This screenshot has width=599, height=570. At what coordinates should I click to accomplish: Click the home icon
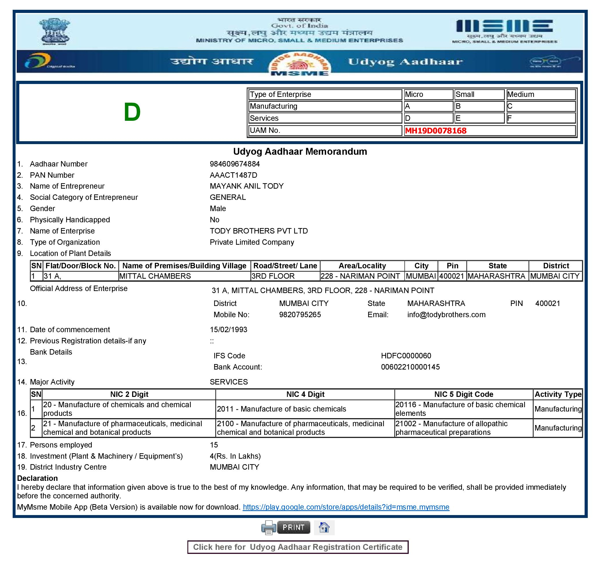(x=324, y=527)
